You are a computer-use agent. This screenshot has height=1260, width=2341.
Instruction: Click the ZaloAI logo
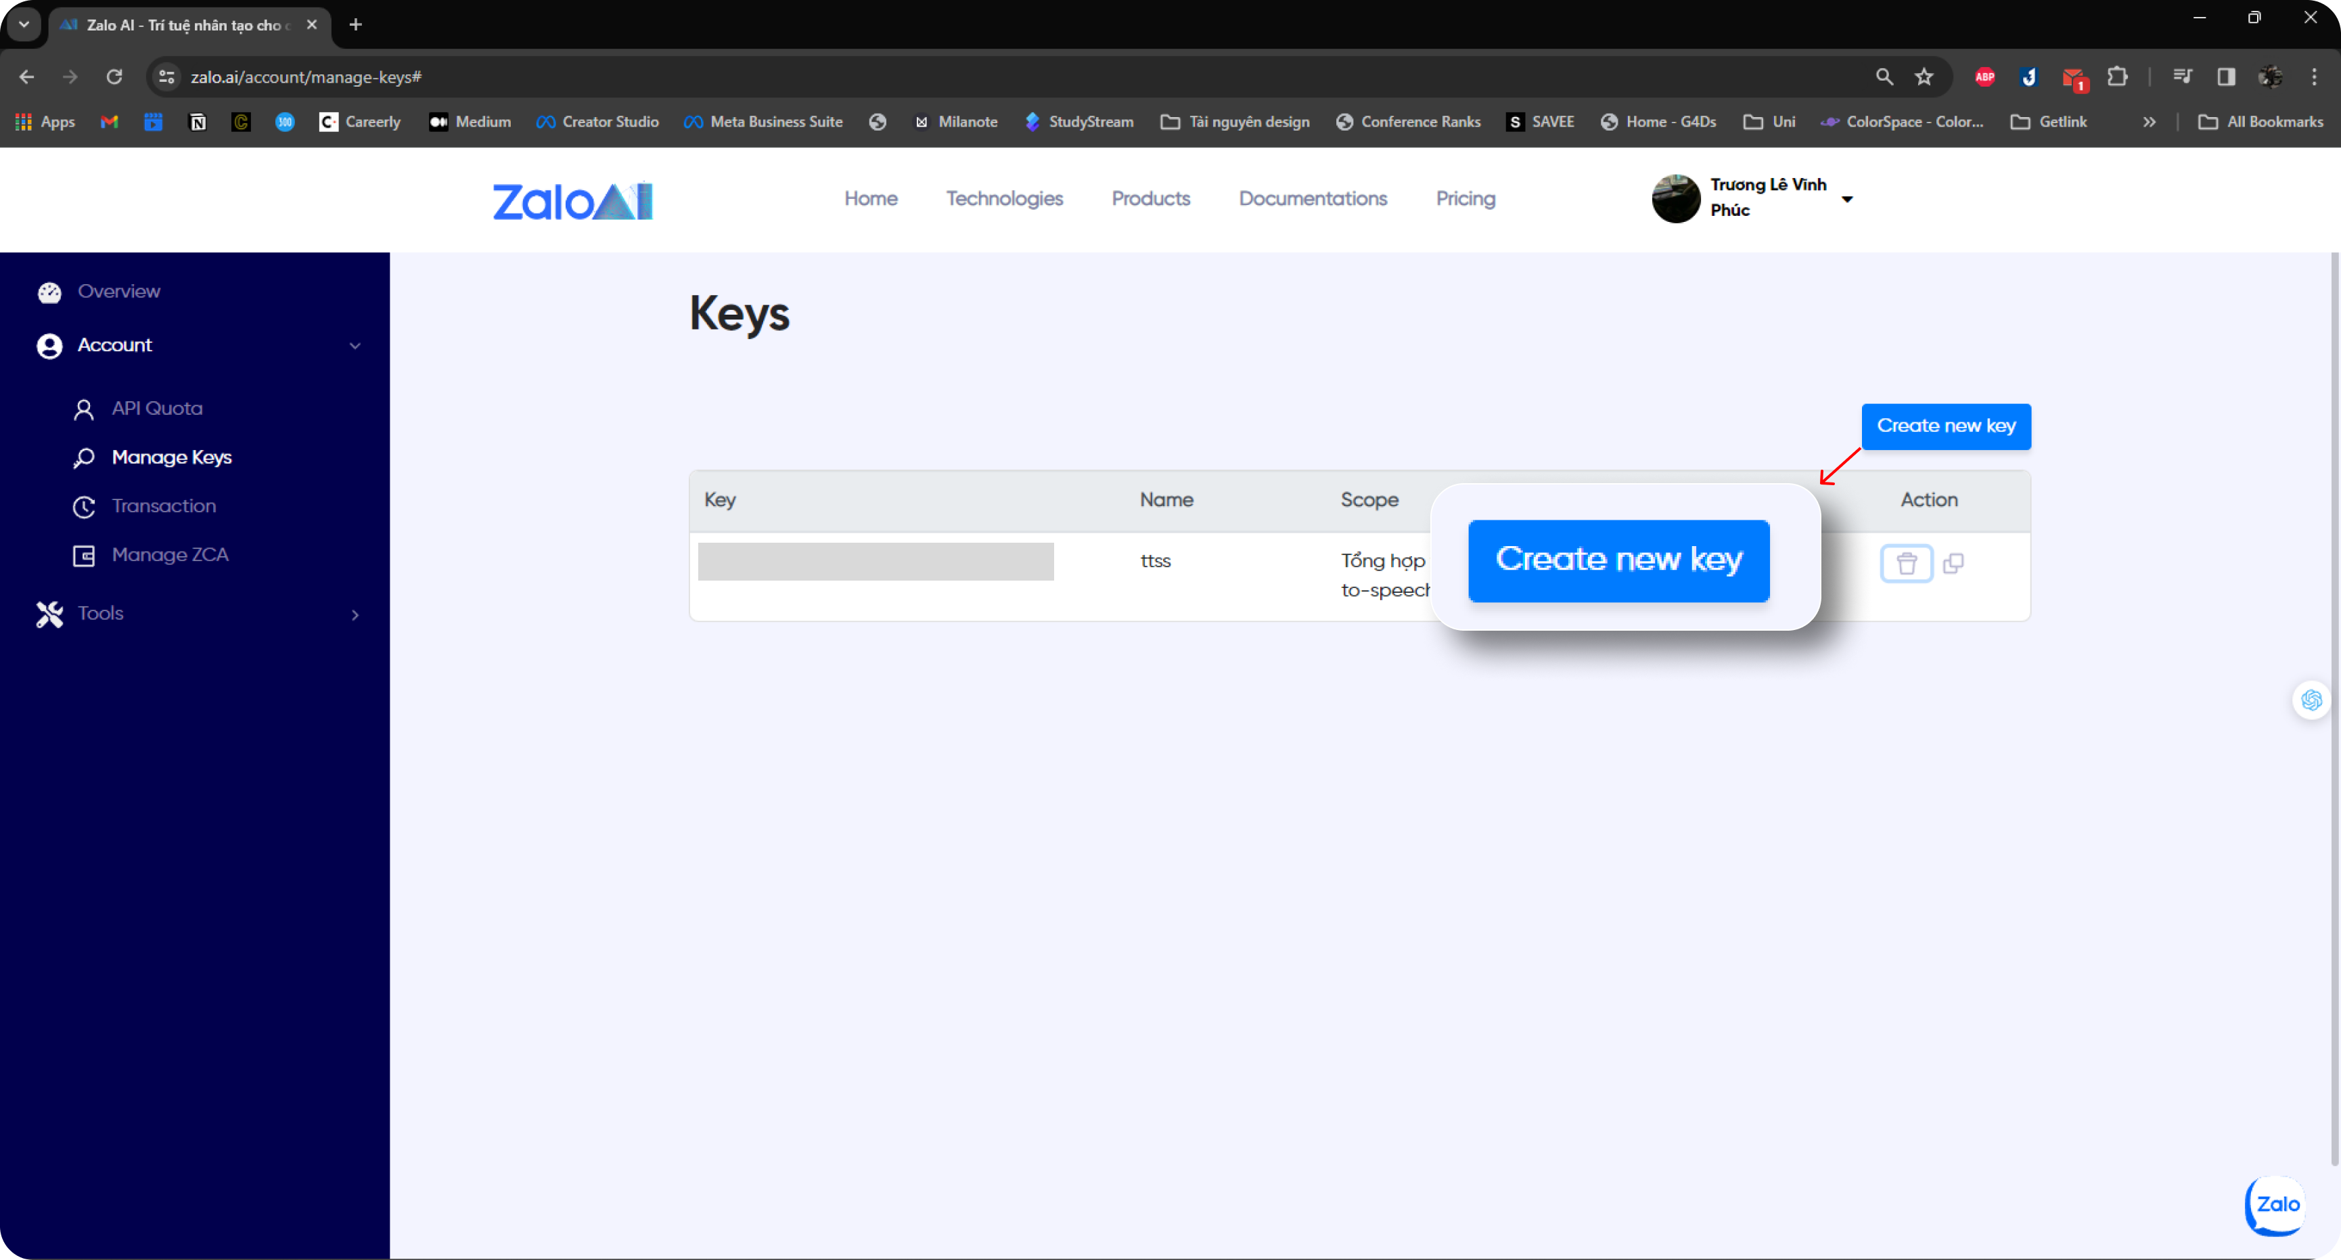click(572, 201)
